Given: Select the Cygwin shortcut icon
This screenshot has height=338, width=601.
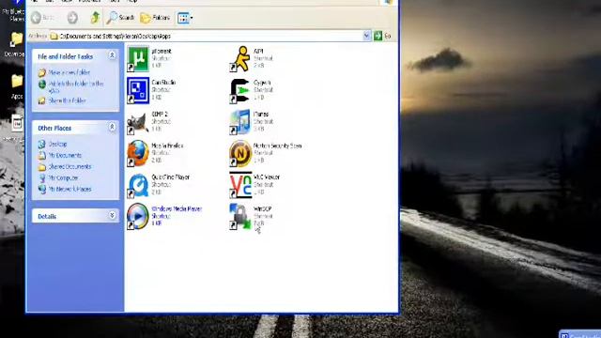Looking at the screenshot, I should pyautogui.click(x=240, y=91).
